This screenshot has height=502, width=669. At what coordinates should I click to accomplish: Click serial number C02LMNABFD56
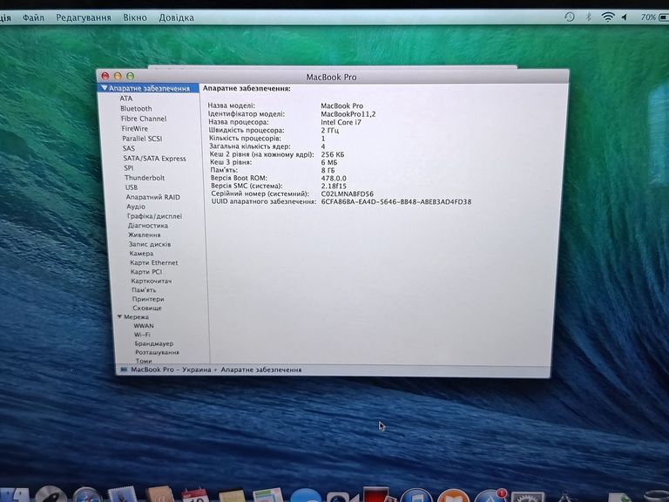tap(348, 193)
